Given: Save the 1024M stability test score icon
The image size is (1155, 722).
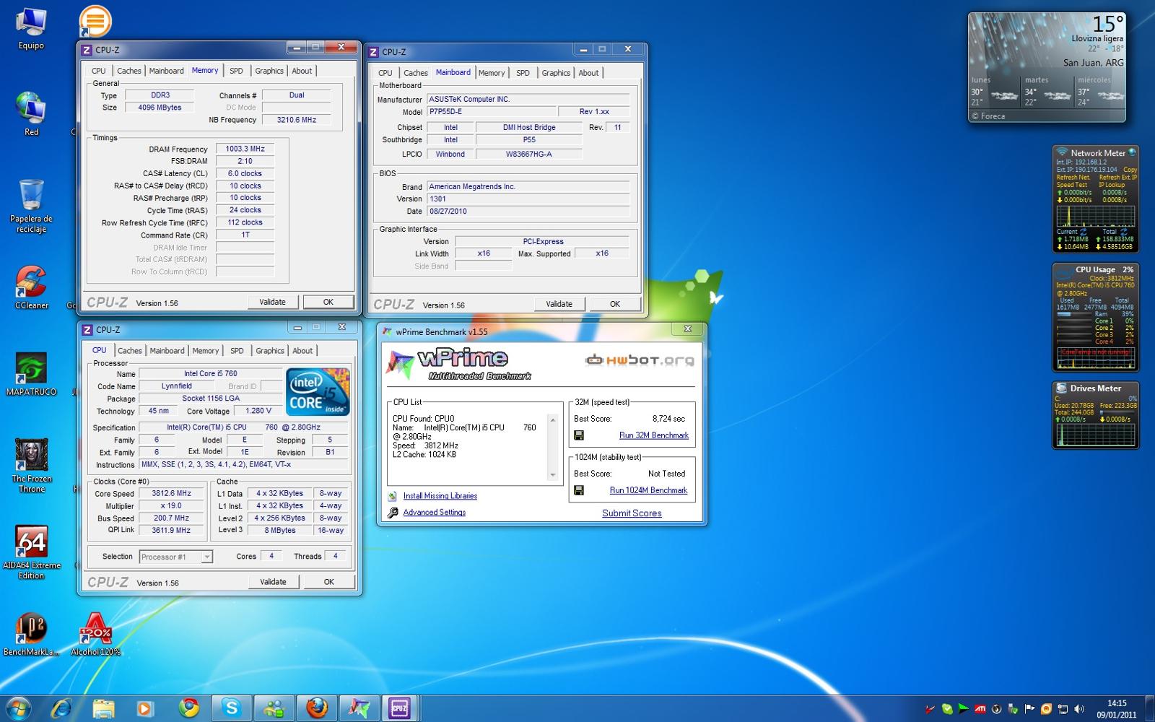Looking at the screenshot, I should coord(578,490).
